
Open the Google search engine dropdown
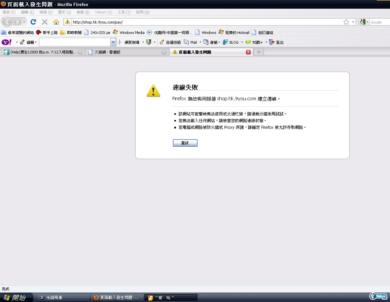(364, 22)
